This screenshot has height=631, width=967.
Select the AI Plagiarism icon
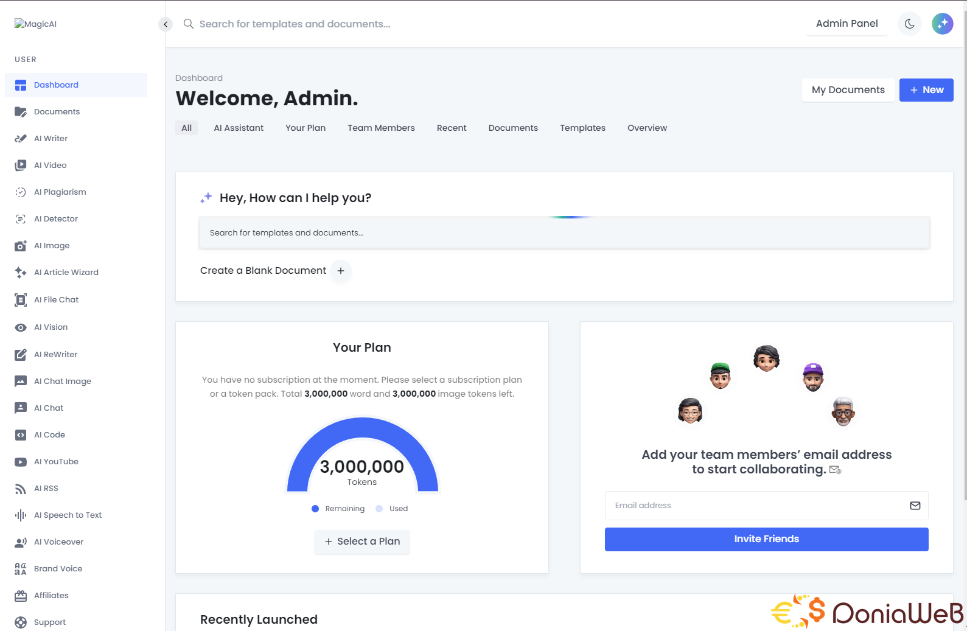[x=21, y=192]
